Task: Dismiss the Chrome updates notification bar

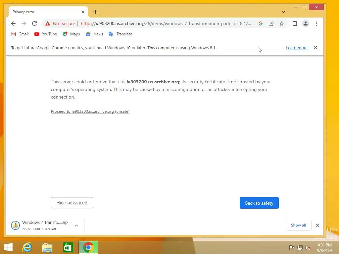Action: pyautogui.click(x=315, y=48)
